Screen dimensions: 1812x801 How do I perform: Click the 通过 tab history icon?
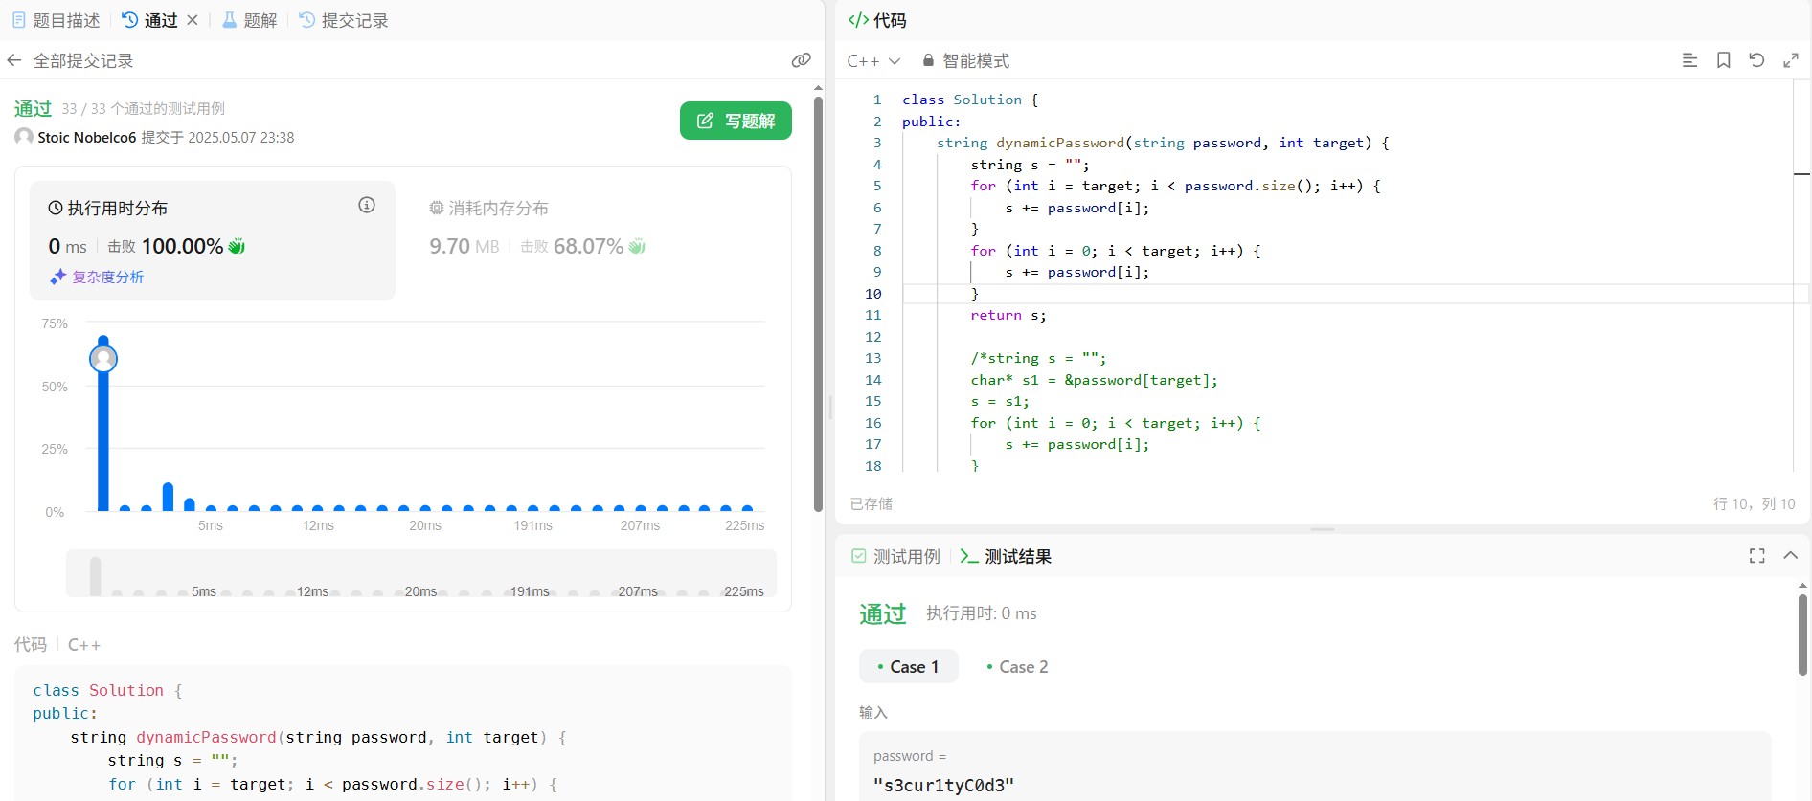coord(129,19)
